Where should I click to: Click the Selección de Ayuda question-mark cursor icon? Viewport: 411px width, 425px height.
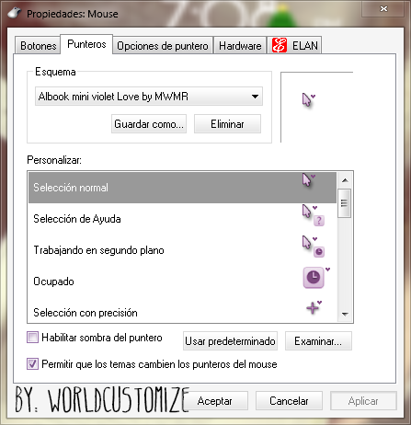(x=314, y=215)
